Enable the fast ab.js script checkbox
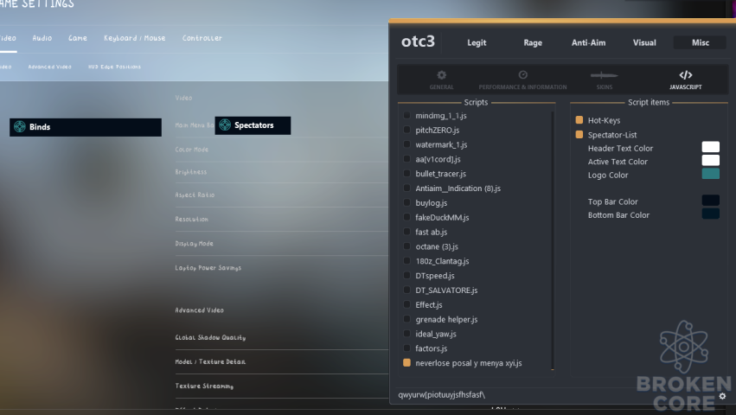This screenshot has width=736, height=415. [406, 232]
